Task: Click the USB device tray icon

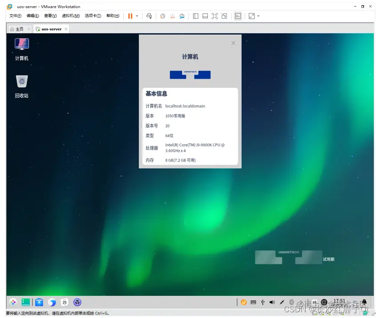Action: [263, 302]
